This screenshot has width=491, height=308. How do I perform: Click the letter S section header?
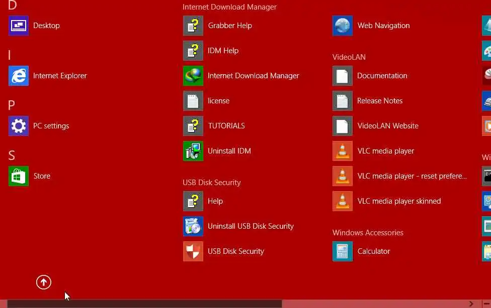click(x=11, y=155)
